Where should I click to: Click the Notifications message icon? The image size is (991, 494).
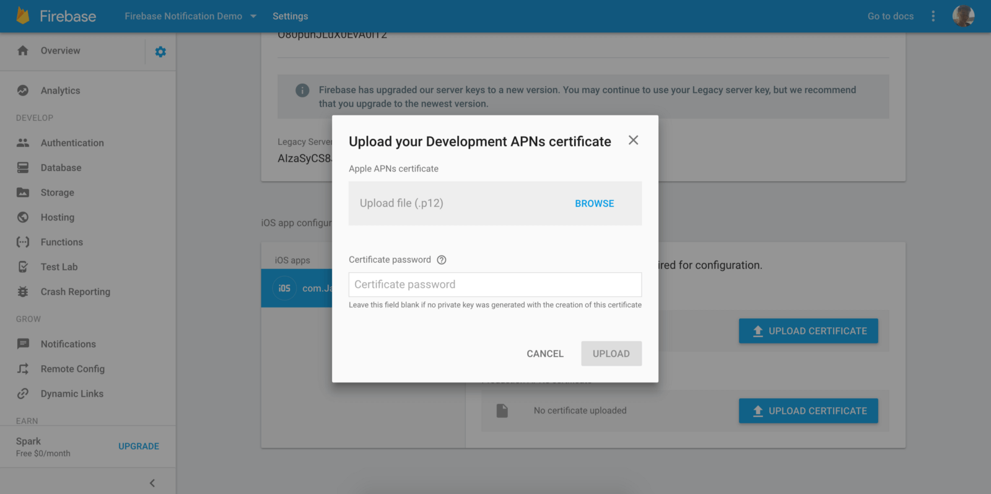23,344
